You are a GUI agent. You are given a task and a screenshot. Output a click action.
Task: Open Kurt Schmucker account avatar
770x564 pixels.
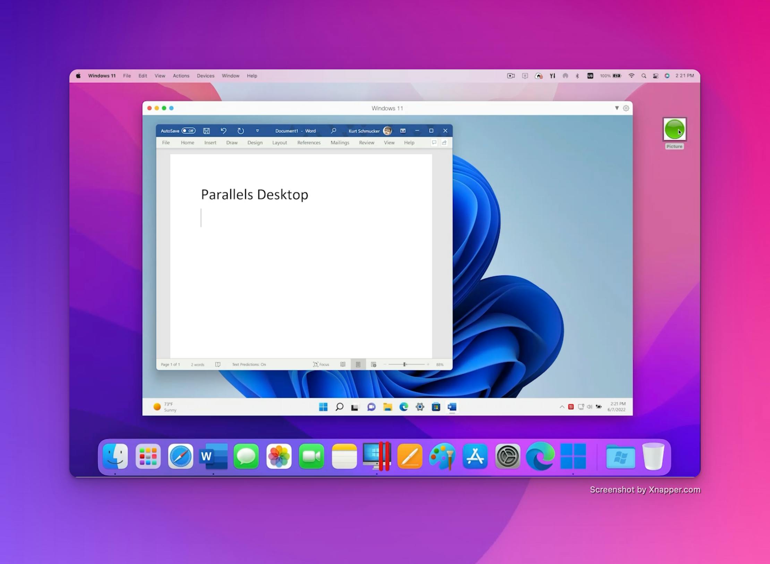click(x=387, y=131)
